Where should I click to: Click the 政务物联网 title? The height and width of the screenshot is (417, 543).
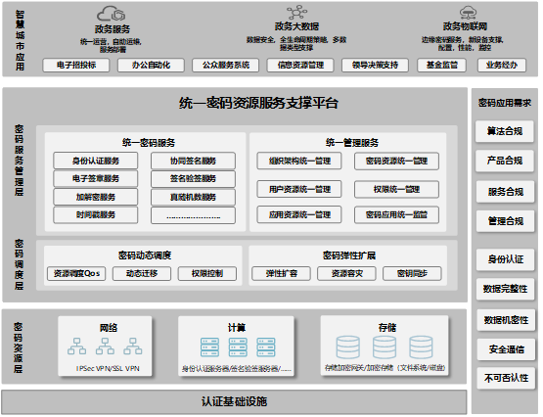465,26
